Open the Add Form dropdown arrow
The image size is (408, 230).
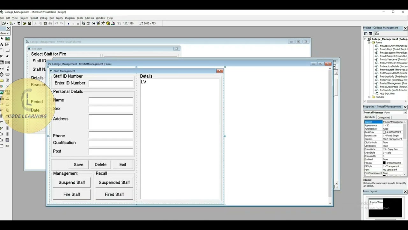pos(15,23)
